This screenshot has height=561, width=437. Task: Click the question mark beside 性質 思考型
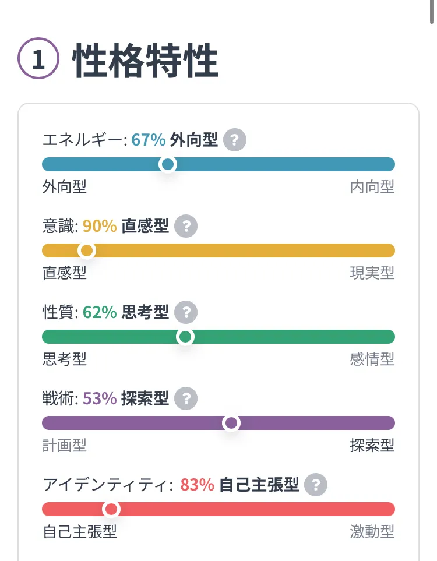point(186,313)
